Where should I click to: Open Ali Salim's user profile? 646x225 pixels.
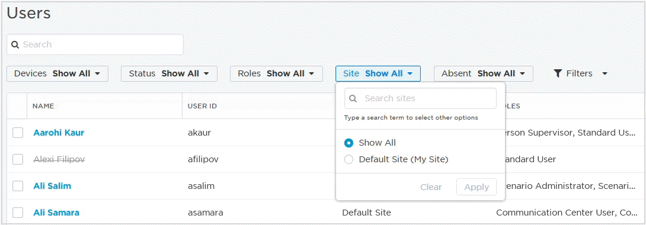(x=52, y=186)
